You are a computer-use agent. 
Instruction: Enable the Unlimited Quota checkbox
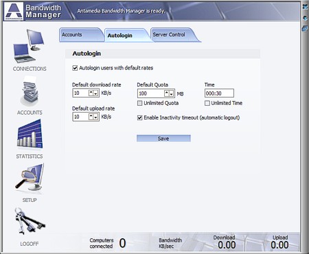[139, 103]
